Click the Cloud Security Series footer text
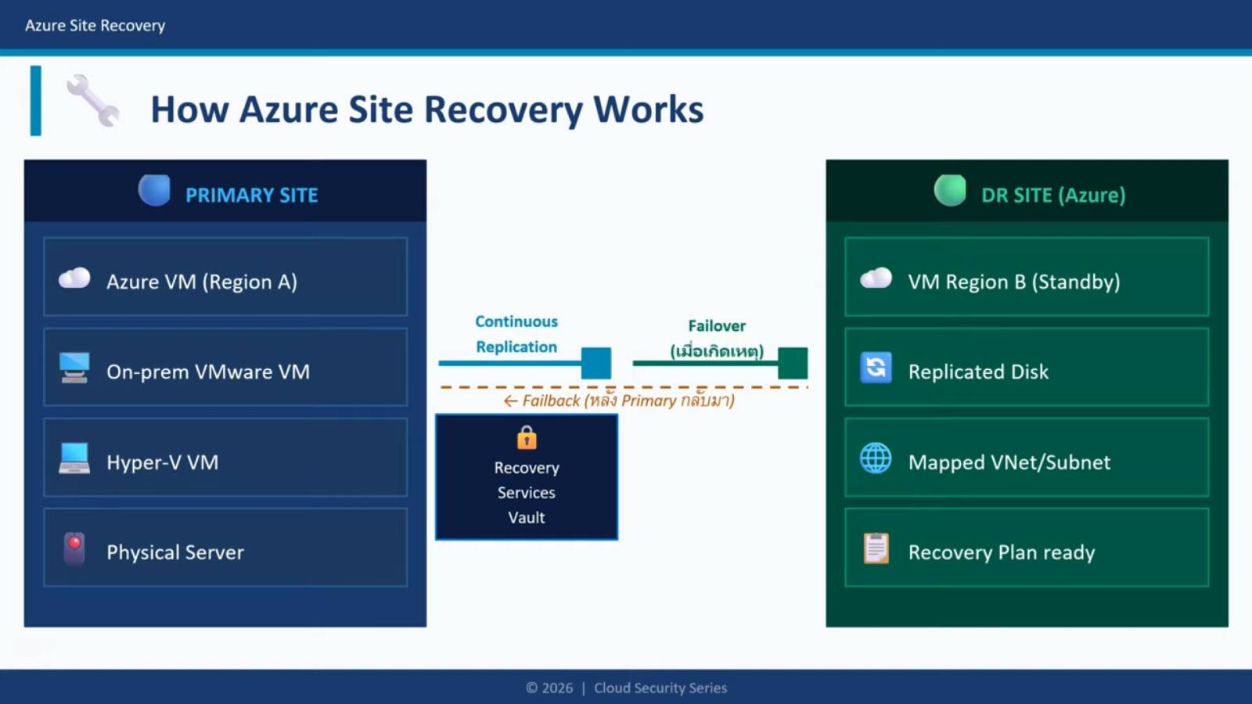Screen dimensions: 1252x704 (x=660, y=688)
